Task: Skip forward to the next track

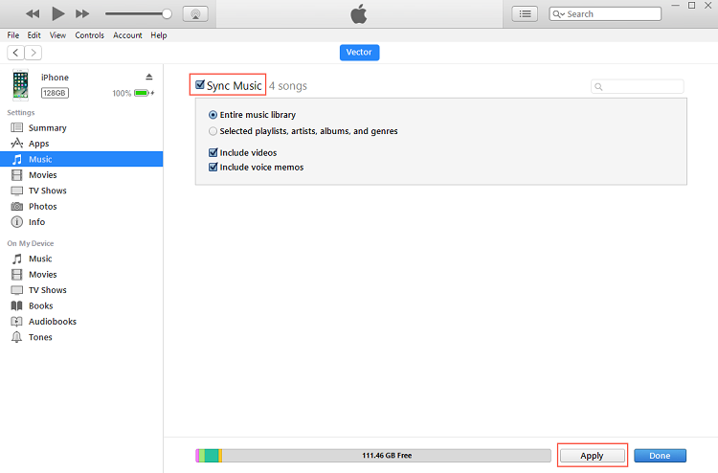Action: click(82, 13)
